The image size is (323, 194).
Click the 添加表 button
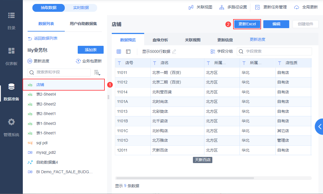(91, 50)
